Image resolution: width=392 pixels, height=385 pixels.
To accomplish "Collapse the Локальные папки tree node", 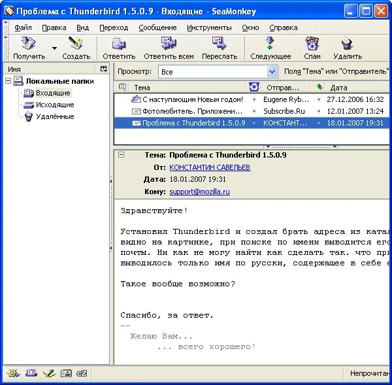I will point(8,81).
